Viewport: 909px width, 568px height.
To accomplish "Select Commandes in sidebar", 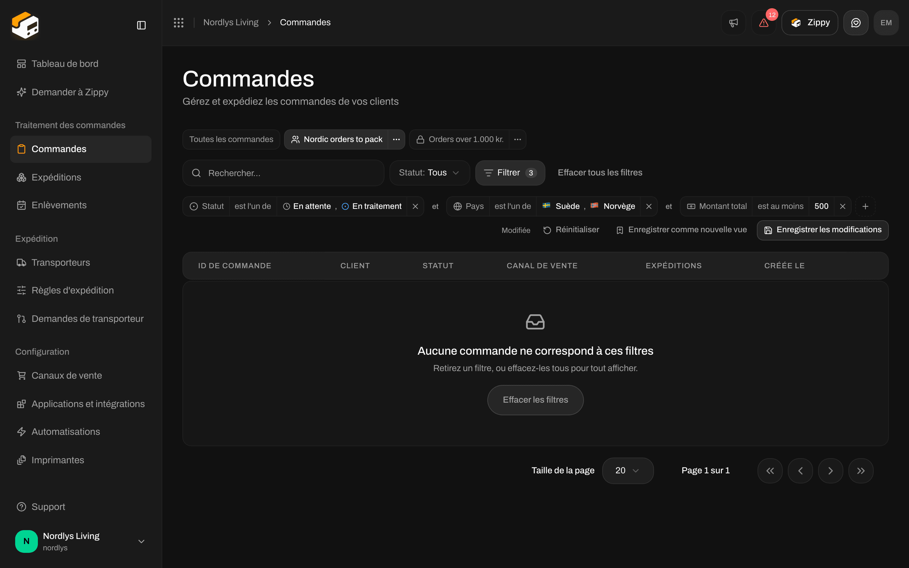I will coord(81,149).
